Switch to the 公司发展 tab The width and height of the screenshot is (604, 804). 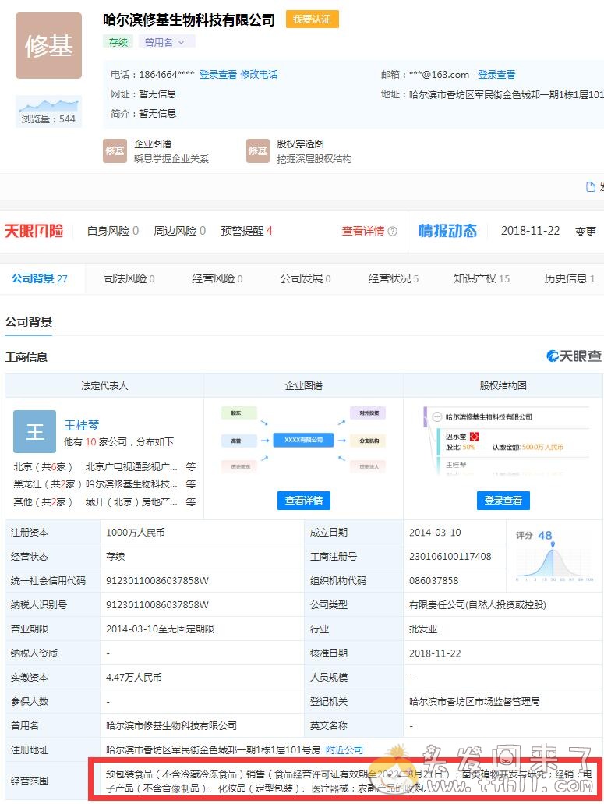pyautogui.click(x=306, y=278)
